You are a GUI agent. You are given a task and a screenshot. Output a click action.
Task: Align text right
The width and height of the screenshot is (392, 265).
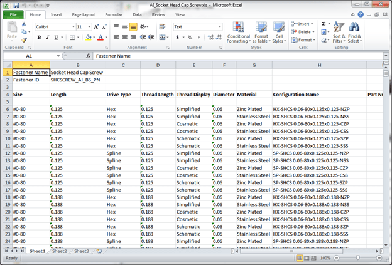pyautogui.click(x=133, y=38)
